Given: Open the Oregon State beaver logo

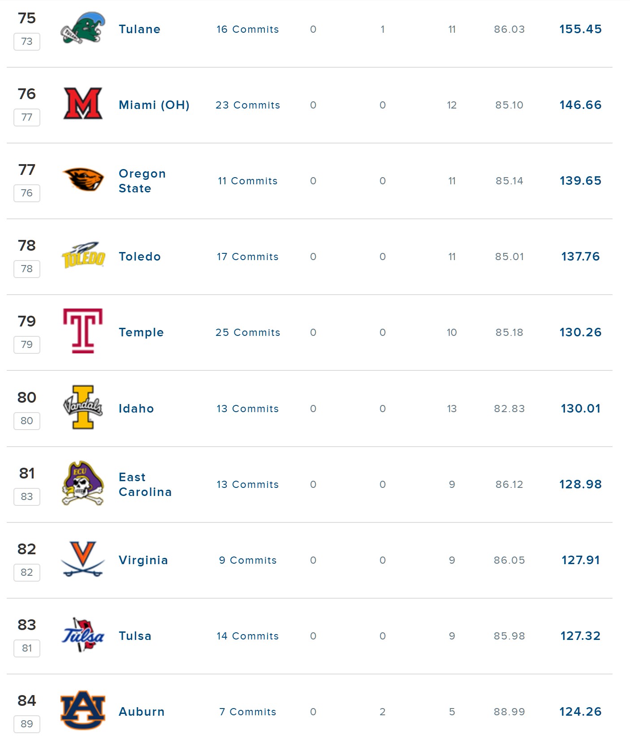Looking at the screenshot, I should click(x=83, y=180).
